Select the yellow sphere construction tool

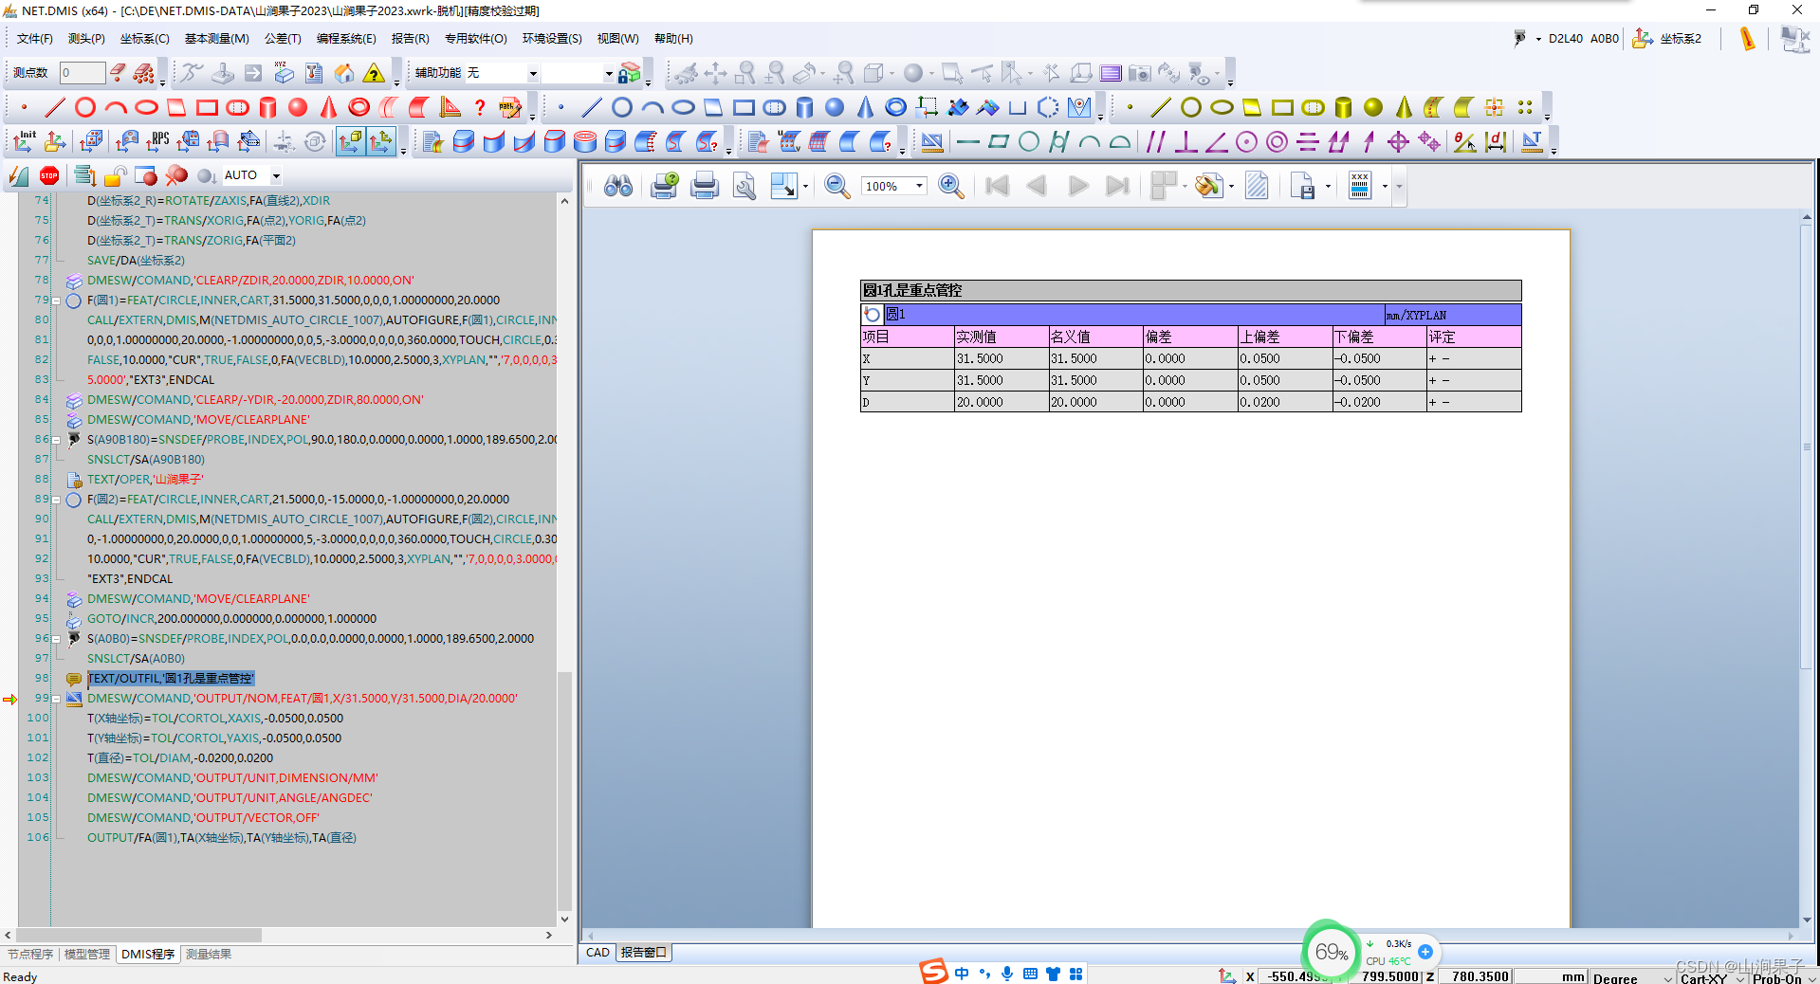[1373, 107]
